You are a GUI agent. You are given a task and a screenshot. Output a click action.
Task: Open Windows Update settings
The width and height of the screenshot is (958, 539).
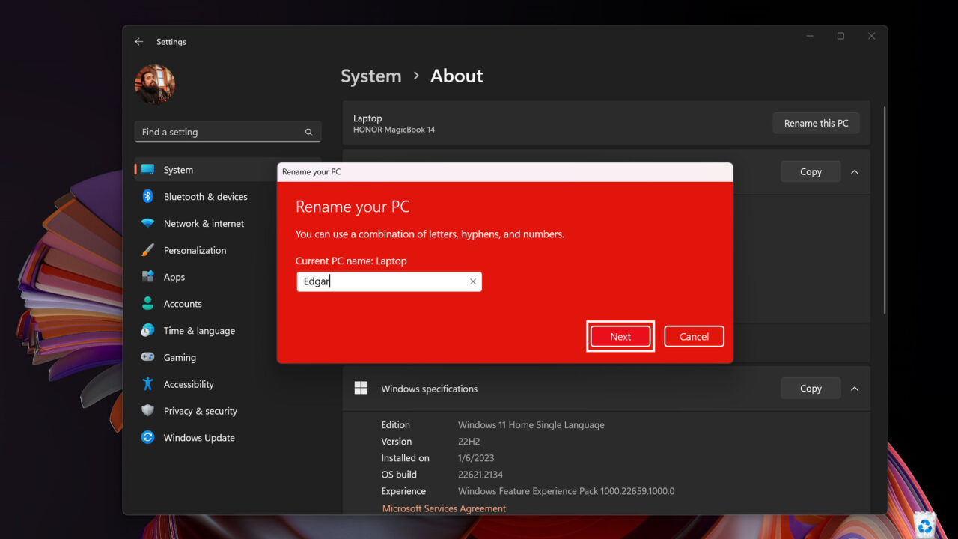tap(198, 438)
